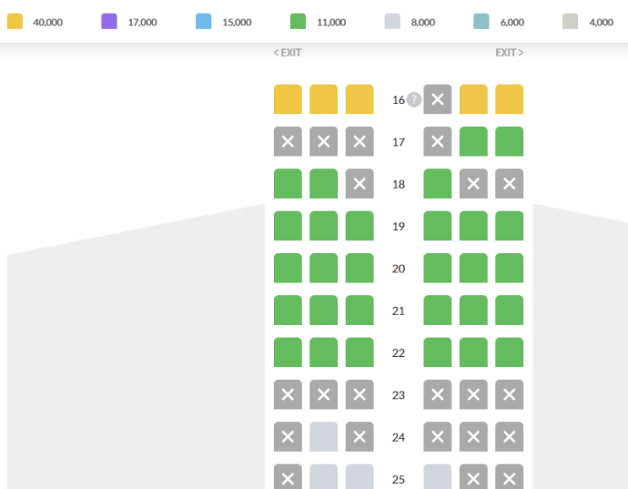Select the middle-left seat in row 21
This screenshot has width=628, height=489.
pos(323,310)
